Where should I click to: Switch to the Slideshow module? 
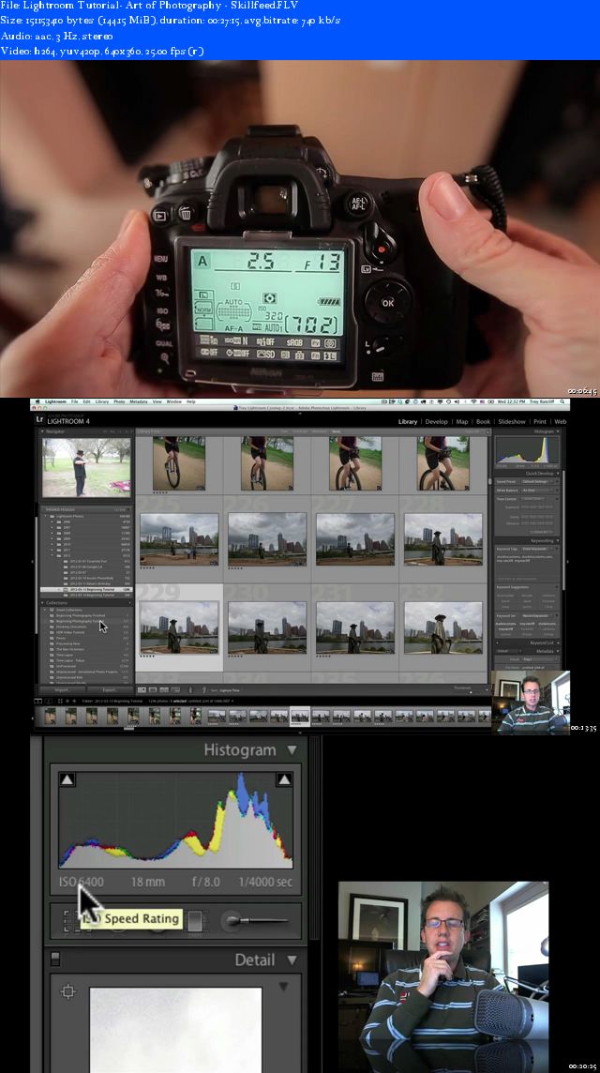(x=512, y=421)
